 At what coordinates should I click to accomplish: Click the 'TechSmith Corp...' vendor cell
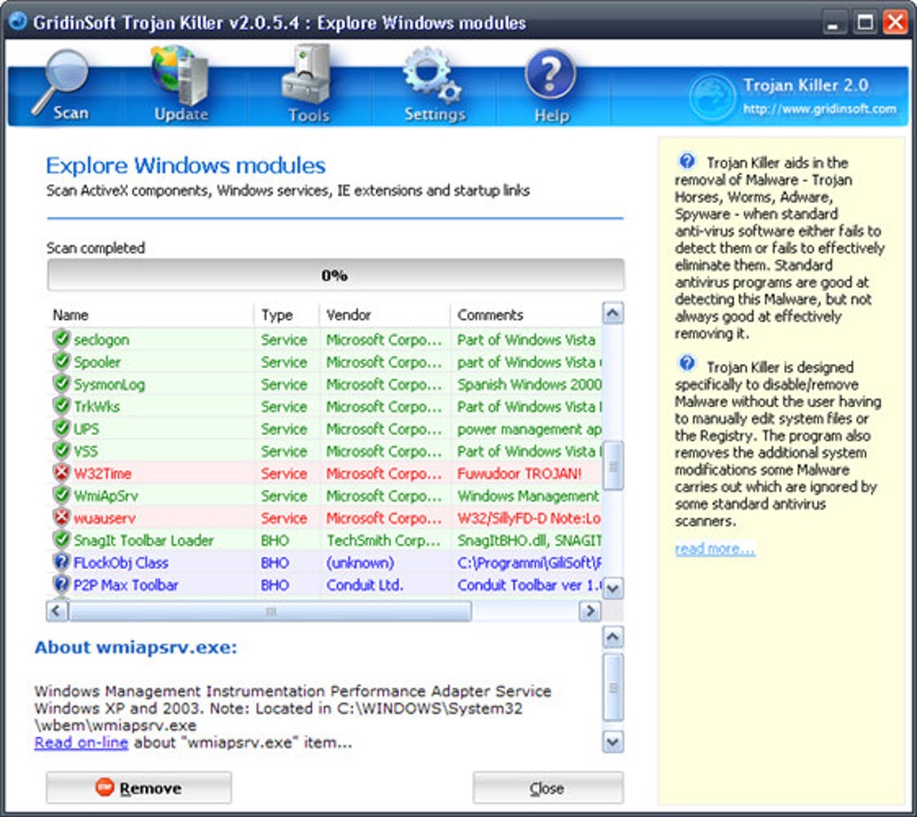coord(383,540)
